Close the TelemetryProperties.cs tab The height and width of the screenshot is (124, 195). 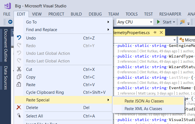161,33
